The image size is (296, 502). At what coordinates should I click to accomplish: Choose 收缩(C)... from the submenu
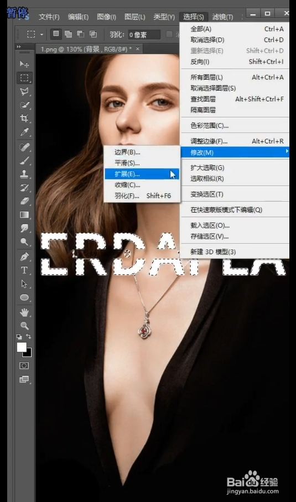pos(142,185)
